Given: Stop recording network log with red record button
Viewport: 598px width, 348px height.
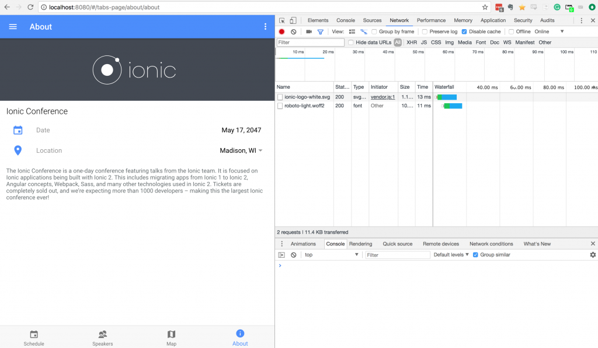Looking at the screenshot, I should click(280, 31).
